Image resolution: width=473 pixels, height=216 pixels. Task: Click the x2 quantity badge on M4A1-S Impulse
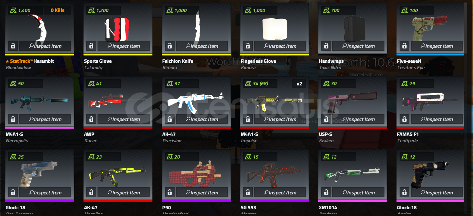pos(299,84)
